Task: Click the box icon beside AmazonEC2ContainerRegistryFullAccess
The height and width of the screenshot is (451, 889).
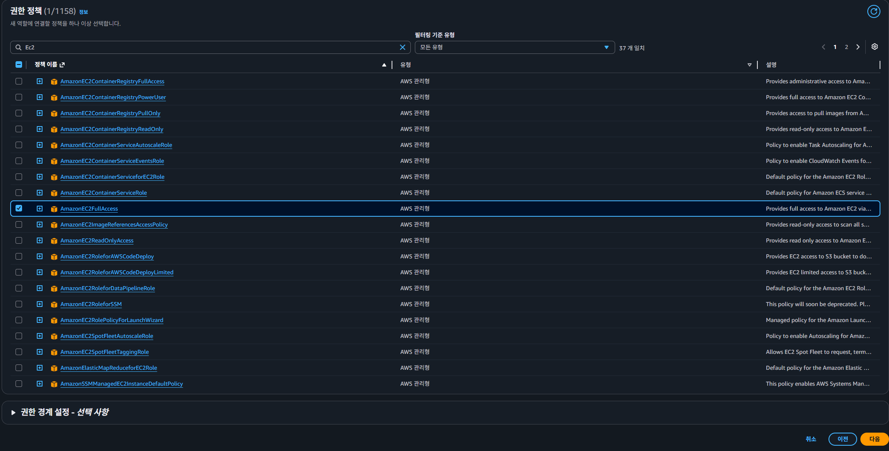Action: click(54, 82)
